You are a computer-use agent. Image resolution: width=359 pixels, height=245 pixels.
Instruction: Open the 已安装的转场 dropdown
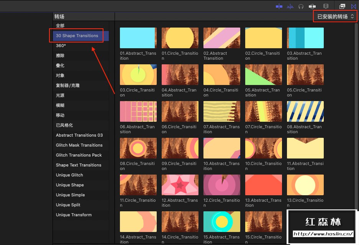(335, 16)
